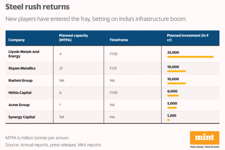The height and width of the screenshot is (150, 225).
Task: Click the orange bar for Nithia Capital's 6,000
Action: point(172,95)
